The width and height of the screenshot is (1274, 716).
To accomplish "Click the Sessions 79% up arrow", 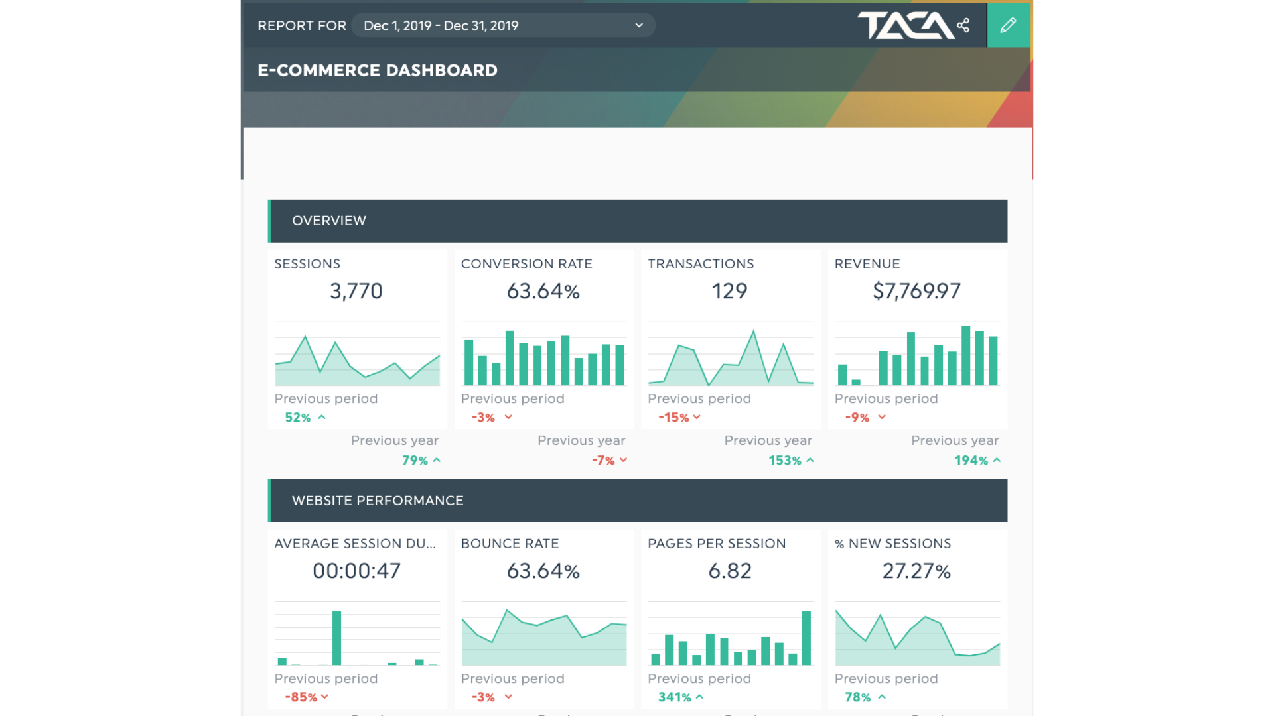I will [x=437, y=460].
